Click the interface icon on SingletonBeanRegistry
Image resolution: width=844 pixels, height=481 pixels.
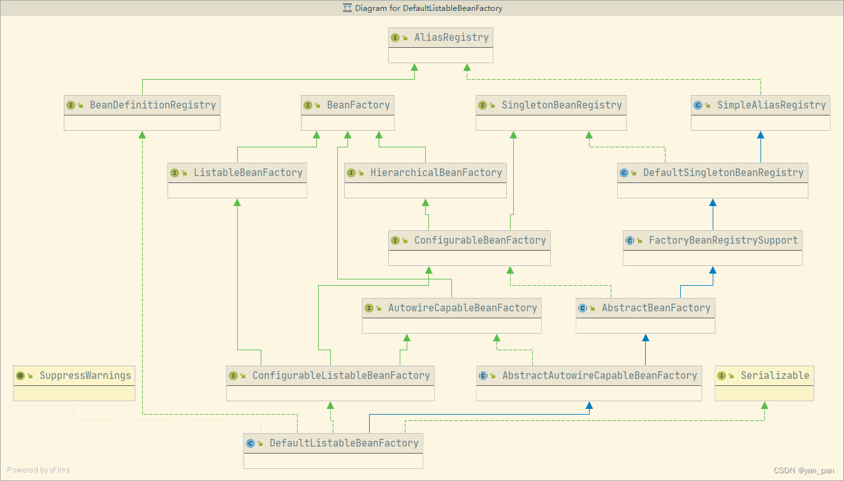tap(483, 105)
